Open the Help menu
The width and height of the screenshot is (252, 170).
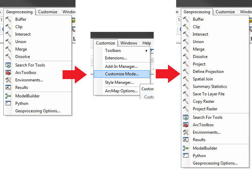coord(147,43)
